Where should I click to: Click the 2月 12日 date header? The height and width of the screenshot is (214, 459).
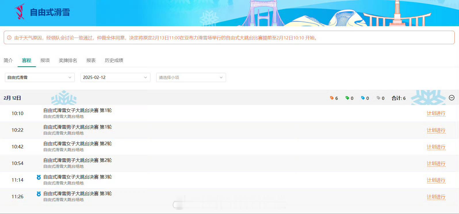pyautogui.click(x=12, y=98)
